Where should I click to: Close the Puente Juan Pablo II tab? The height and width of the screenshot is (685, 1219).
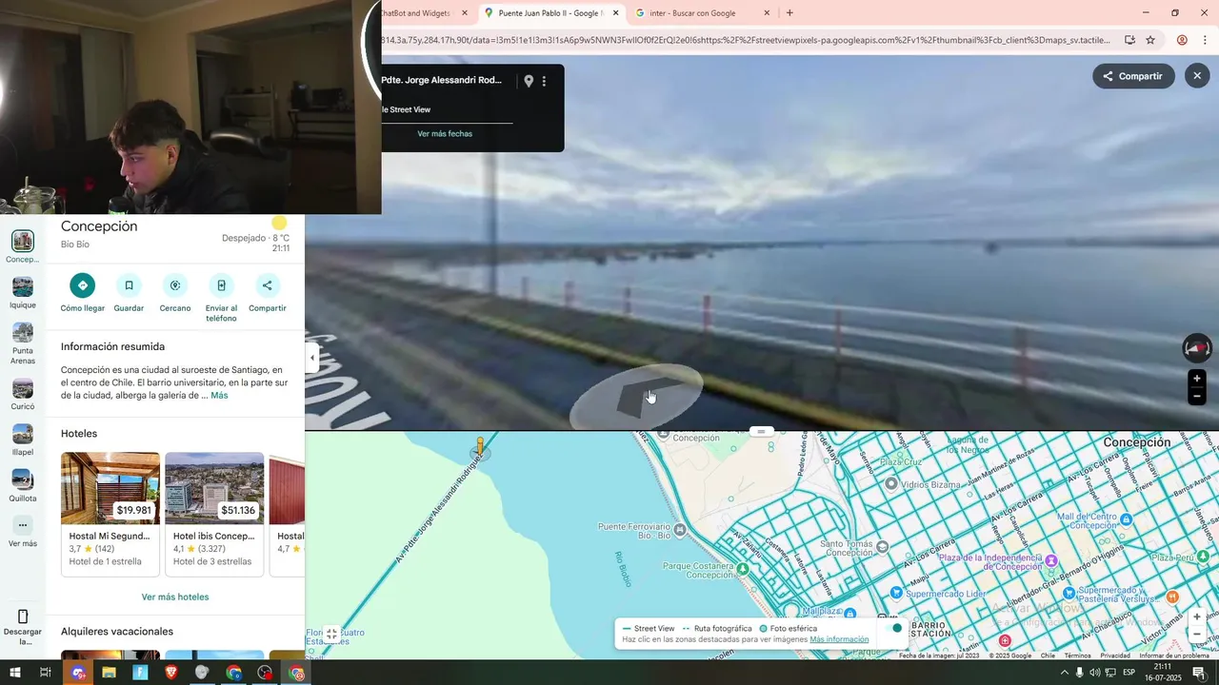pyautogui.click(x=615, y=13)
